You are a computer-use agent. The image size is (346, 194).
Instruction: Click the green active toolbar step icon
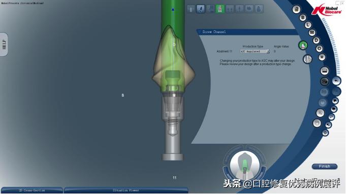pyautogui.click(x=220, y=9)
